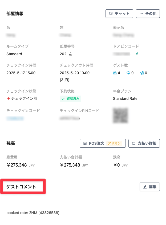Click the booked rate comment text
The image size is (166, 225).
pos(33,213)
